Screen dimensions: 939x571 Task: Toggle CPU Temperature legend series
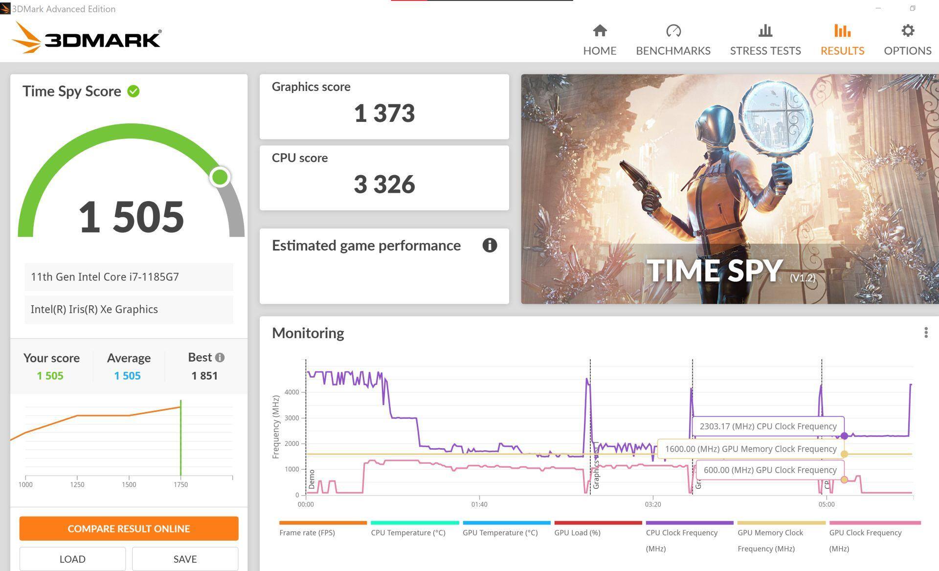pyautogui.click(x=408, y=532)
